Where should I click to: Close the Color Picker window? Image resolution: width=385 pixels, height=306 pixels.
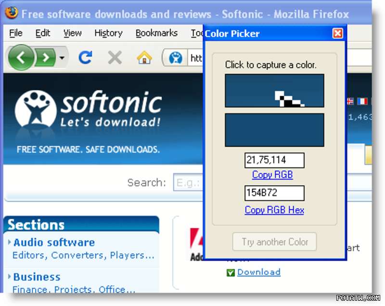(x=338, y=33)
